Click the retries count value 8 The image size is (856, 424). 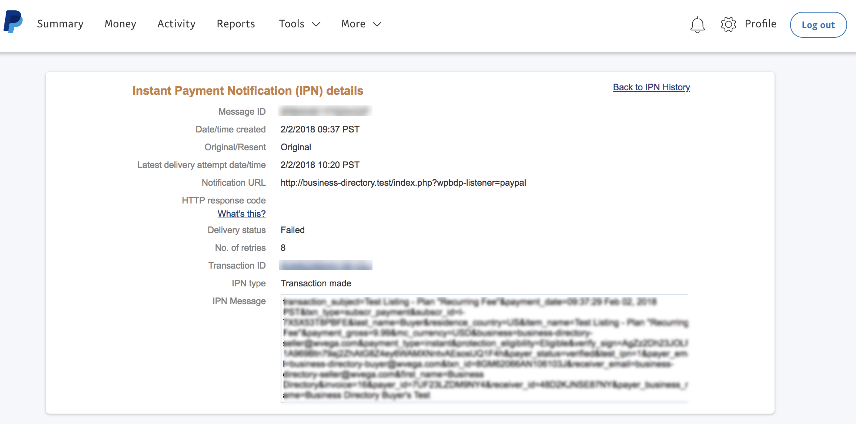click(283, 248)
